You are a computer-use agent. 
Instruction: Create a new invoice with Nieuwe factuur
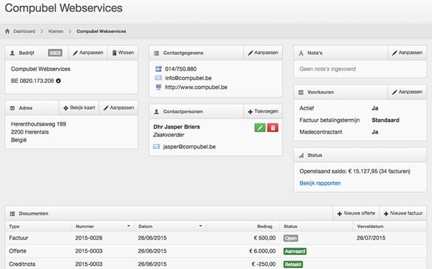[403, 213]
